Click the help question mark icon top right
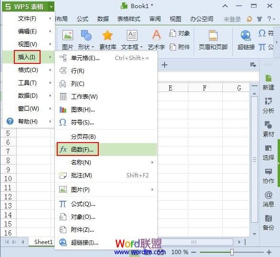Viewport: 280px width, 257px height. [x=270, y=19]
